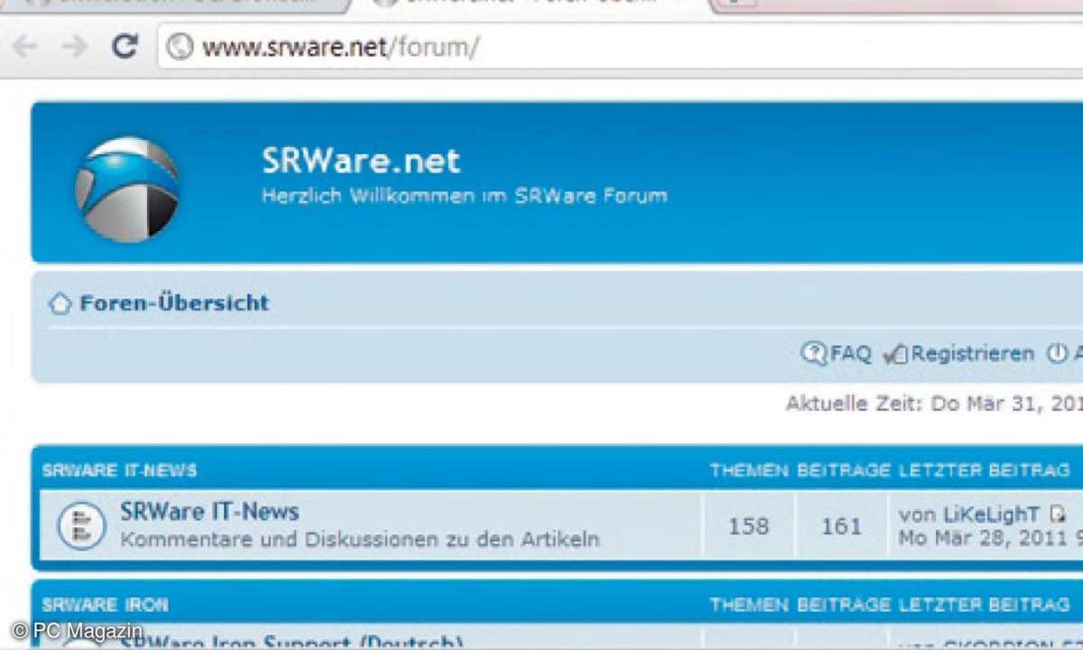Click THEMEN column header in SRWare Iron section
1083x650 pixels.
coord(749,604)
